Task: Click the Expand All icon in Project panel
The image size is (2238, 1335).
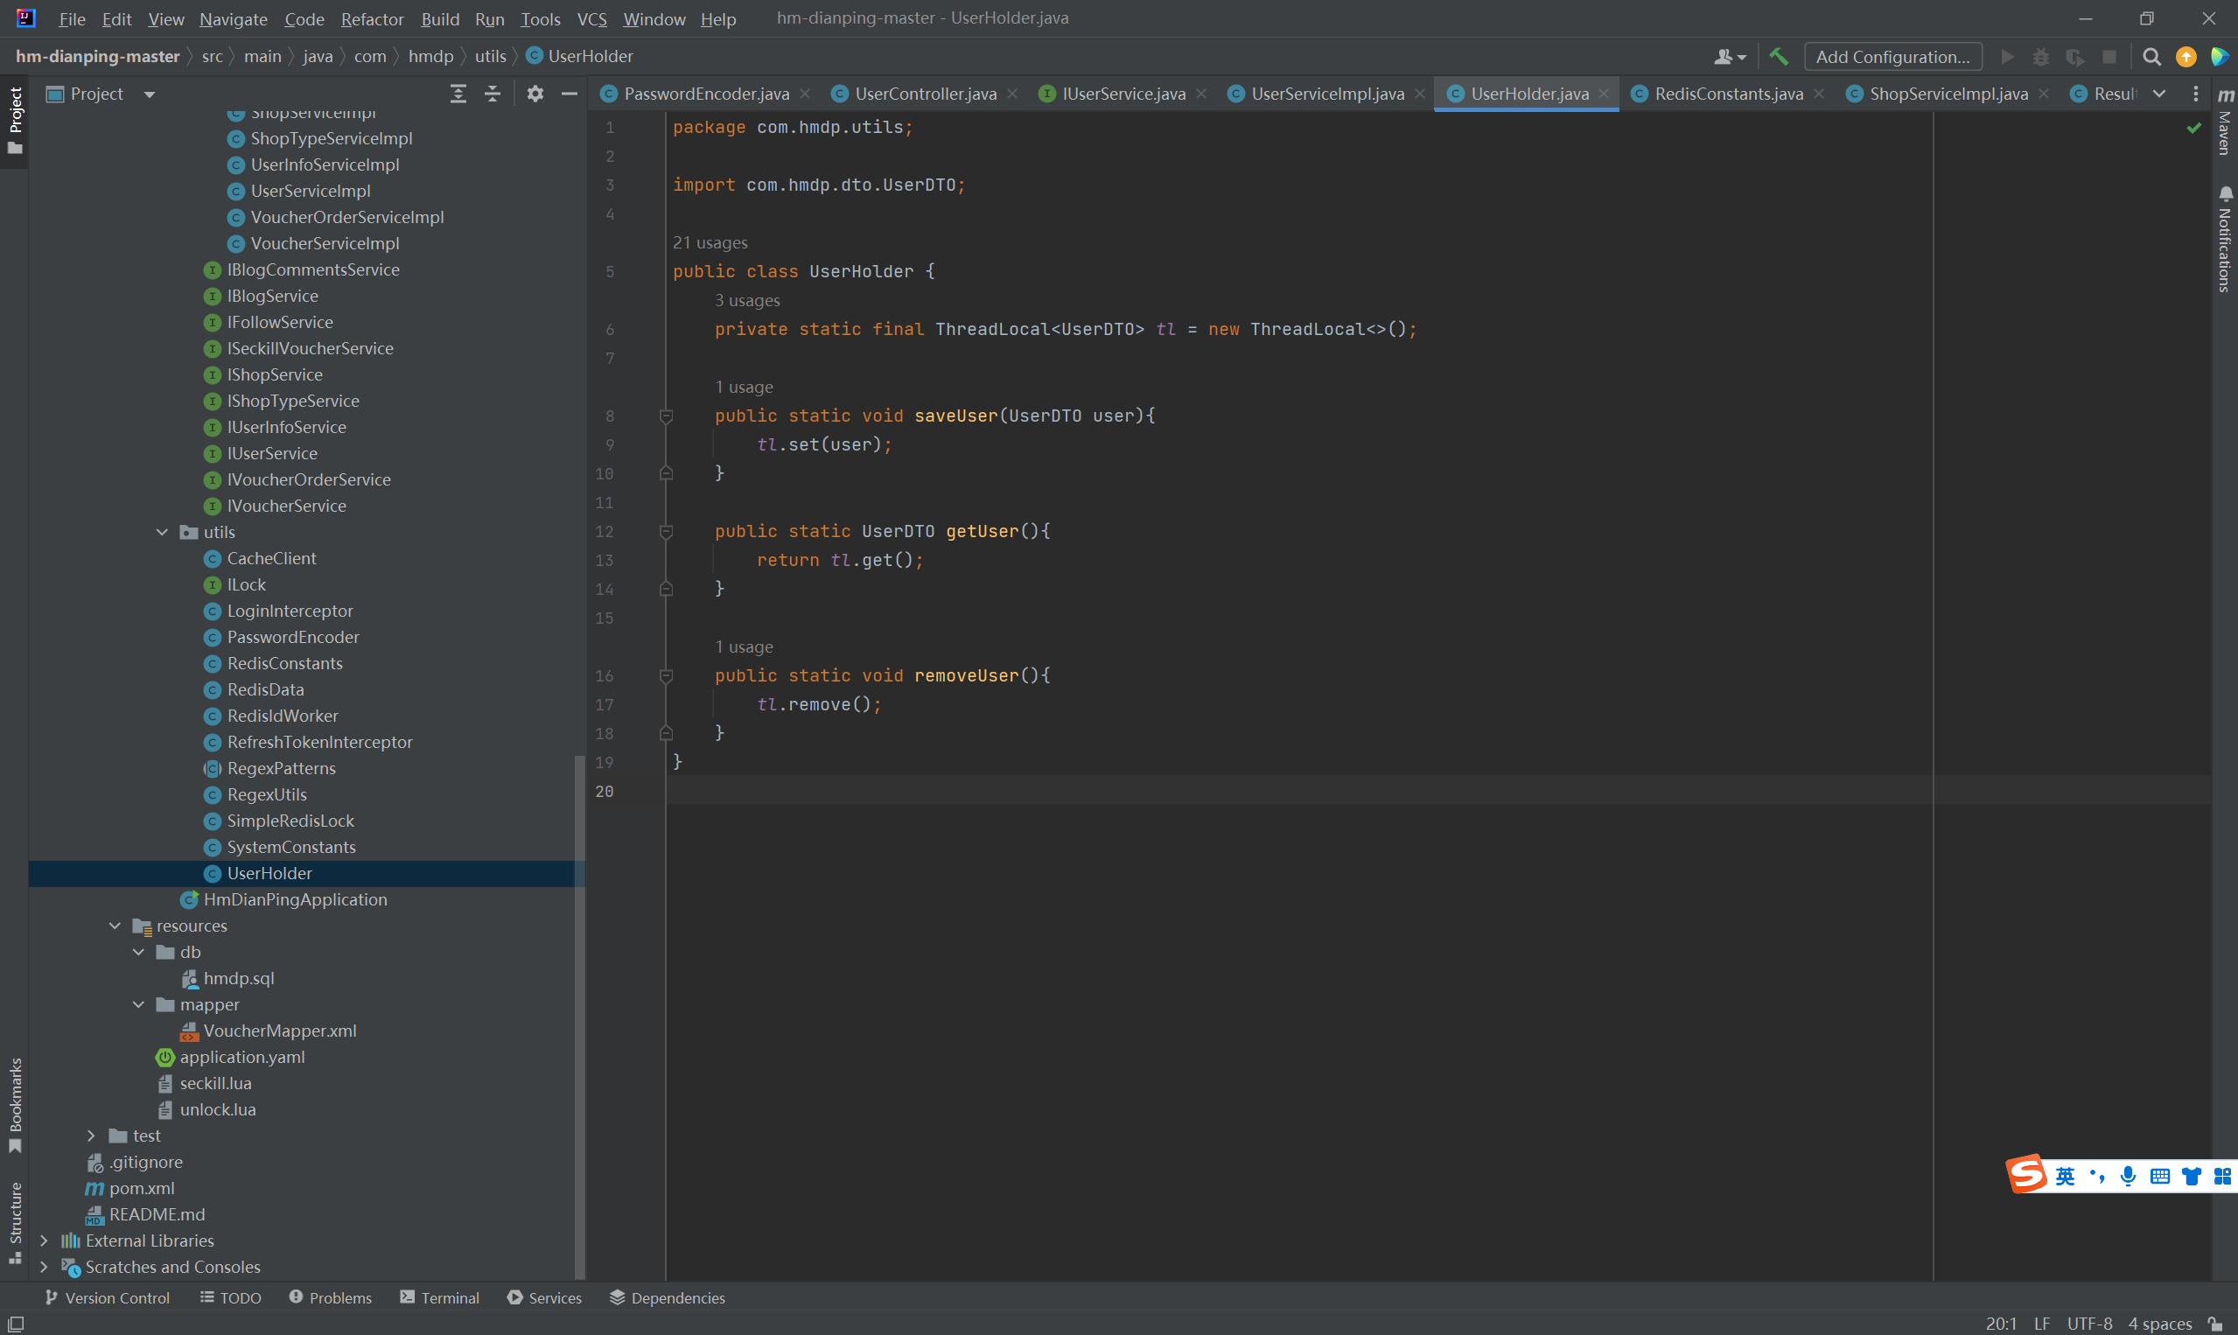Action: tap(458, 94)
